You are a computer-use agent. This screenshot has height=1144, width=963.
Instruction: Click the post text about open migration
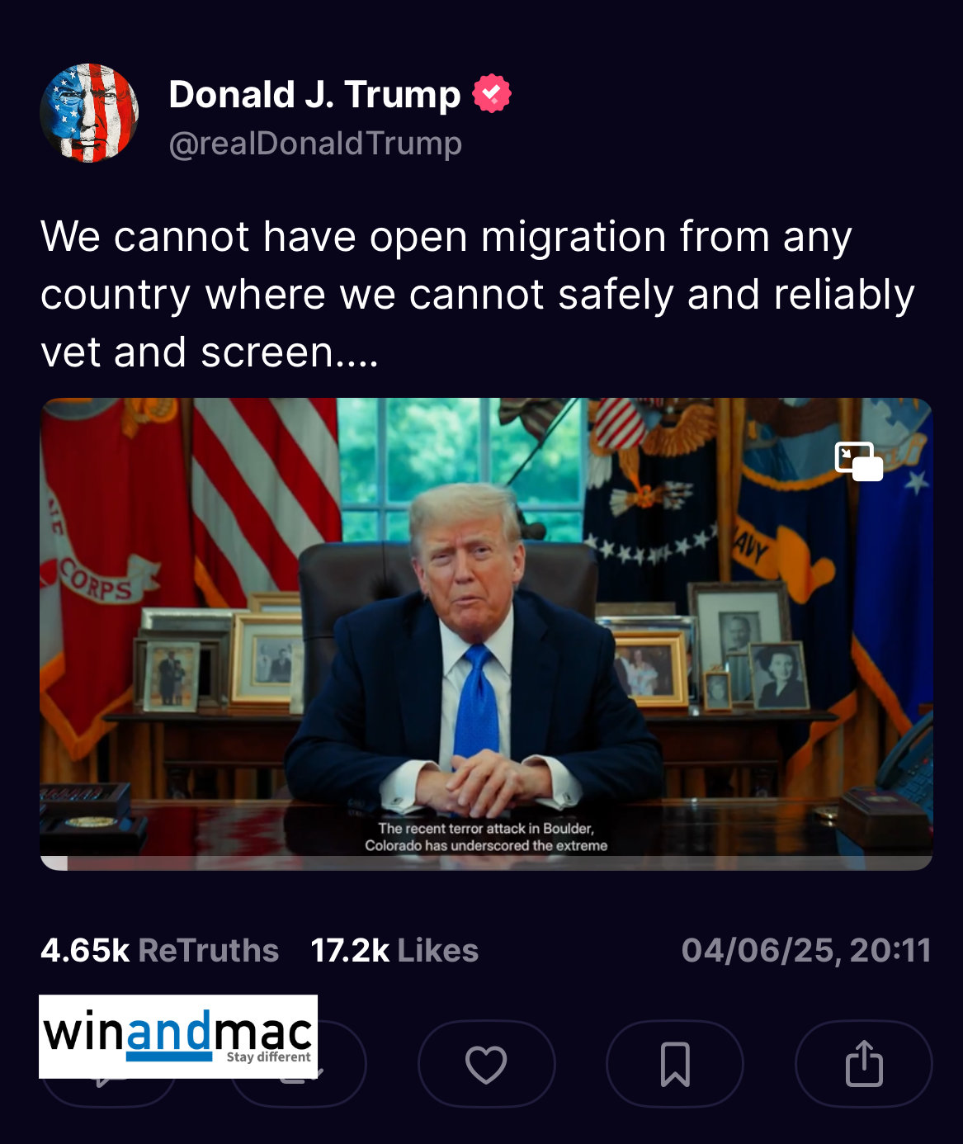click(478, 294)
